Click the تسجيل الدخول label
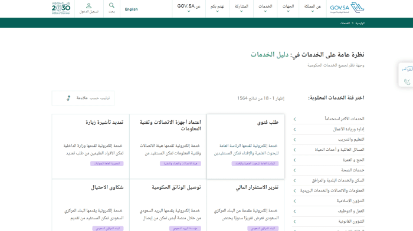413x231 pixels. pyautogui.click(x=88, y=12)
